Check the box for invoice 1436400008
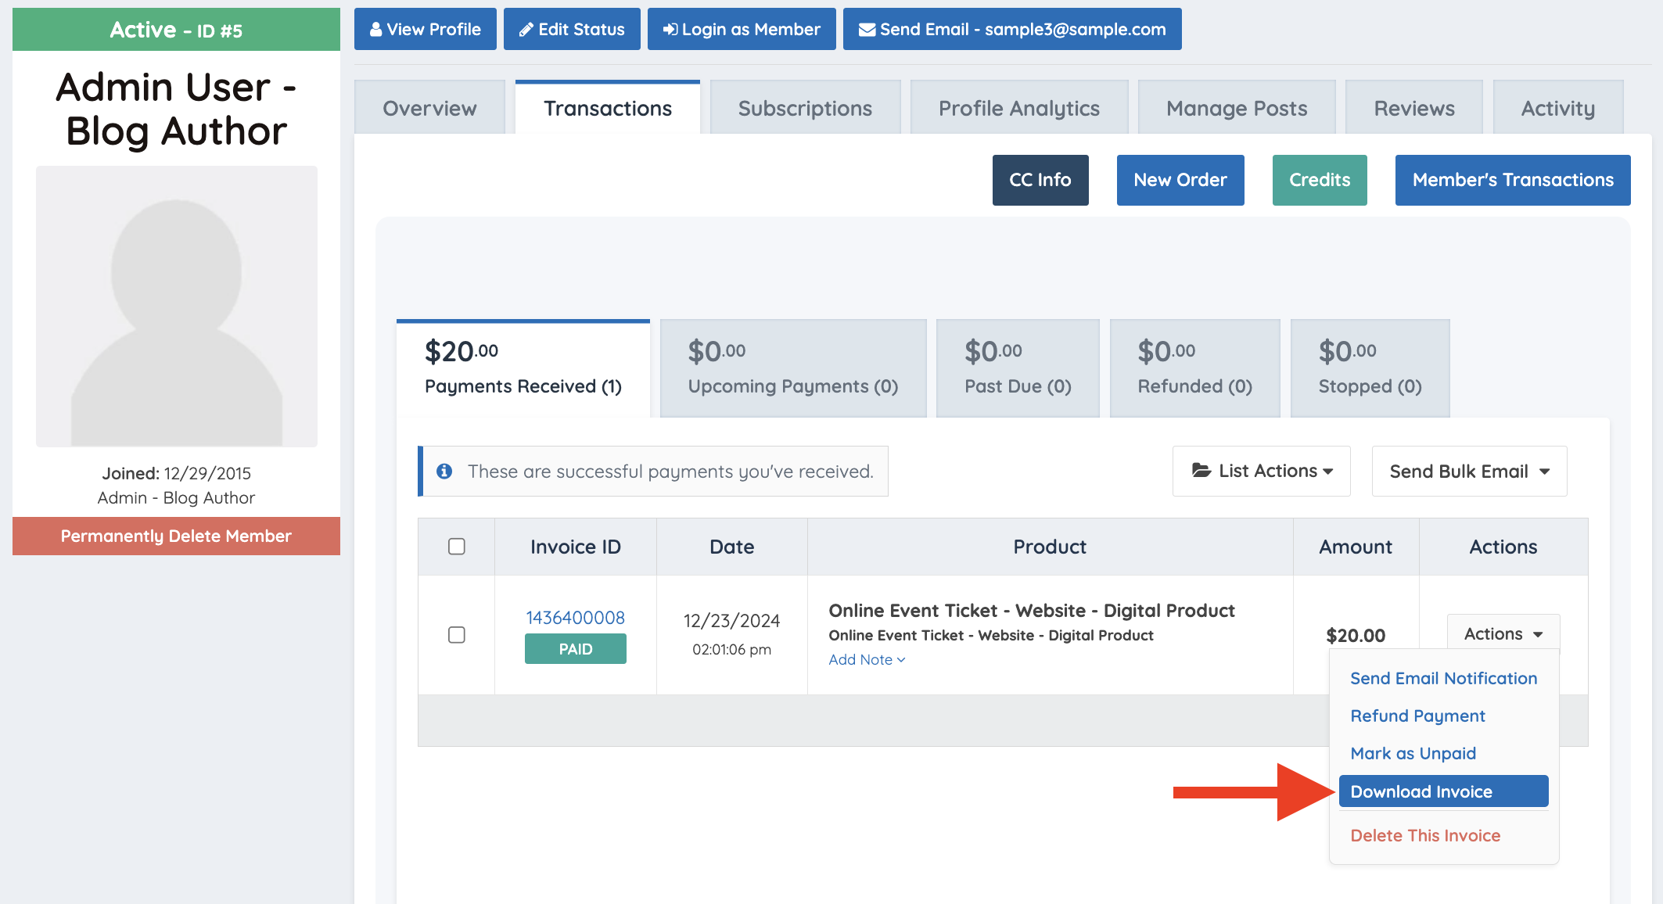Viewport: 1663px width, 904px height. tap(457, 635)
